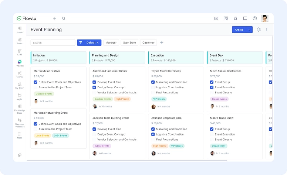287x175 pixels.
Task: Check Final Preparations in Taylor Award Ceremony
Action: [x=153, y=93]
